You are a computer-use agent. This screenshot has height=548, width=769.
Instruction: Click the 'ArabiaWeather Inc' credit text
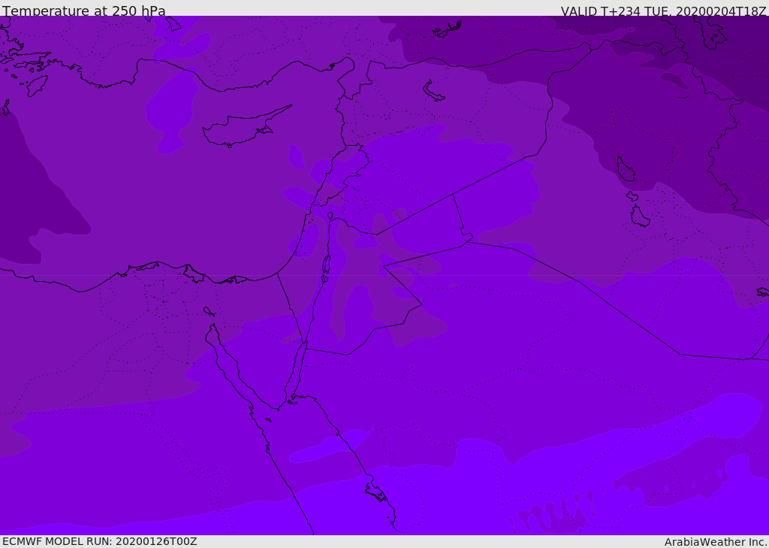pyautogui.click(x=715, y=542)
